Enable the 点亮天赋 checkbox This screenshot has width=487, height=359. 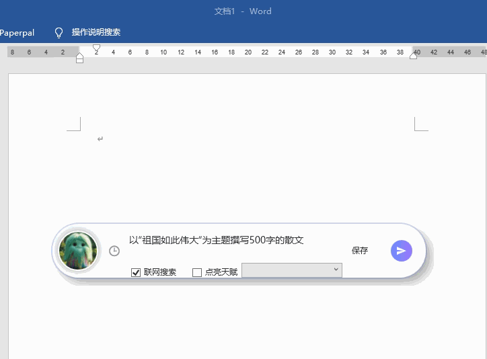pos(197,272)
